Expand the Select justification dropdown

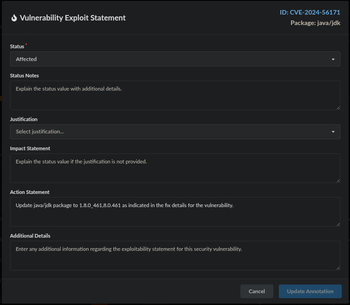tap(175, 132)
